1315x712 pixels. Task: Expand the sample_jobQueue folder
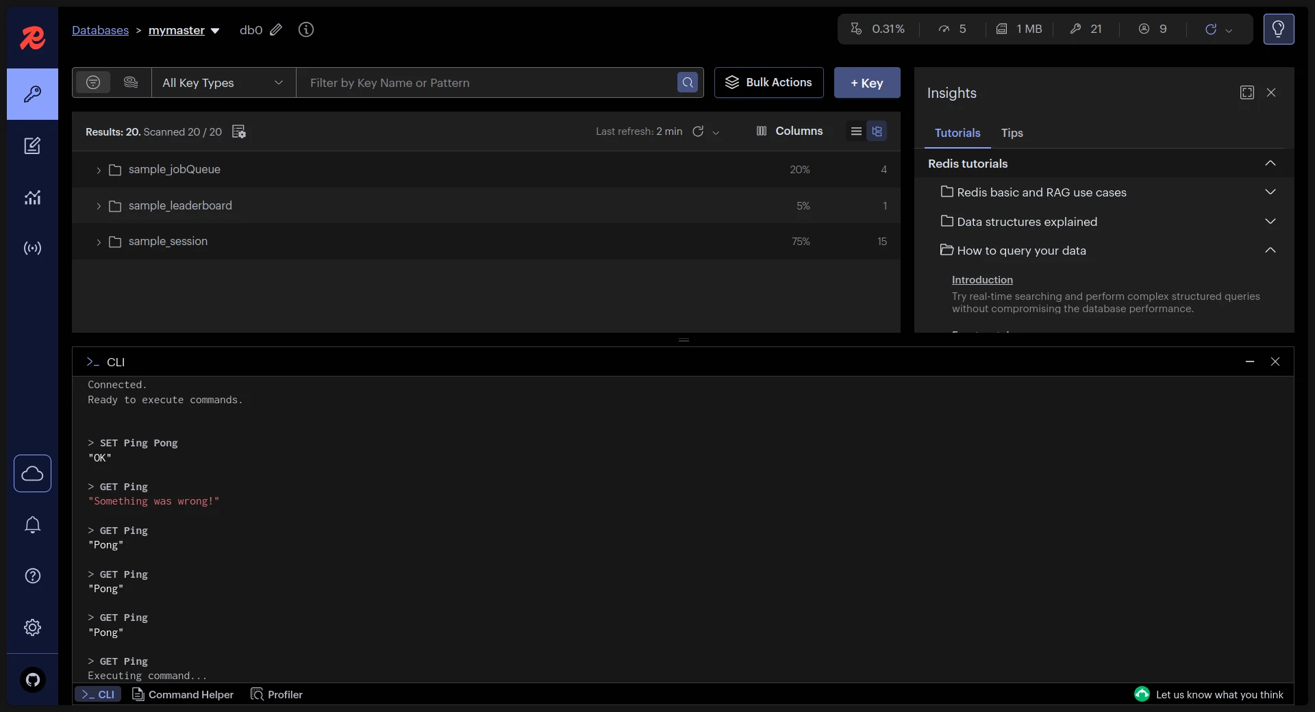click(x=99, y=170)
